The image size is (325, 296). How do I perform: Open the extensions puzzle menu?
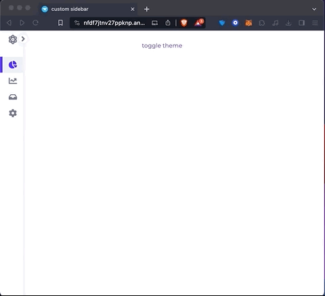tap(262, 23)
